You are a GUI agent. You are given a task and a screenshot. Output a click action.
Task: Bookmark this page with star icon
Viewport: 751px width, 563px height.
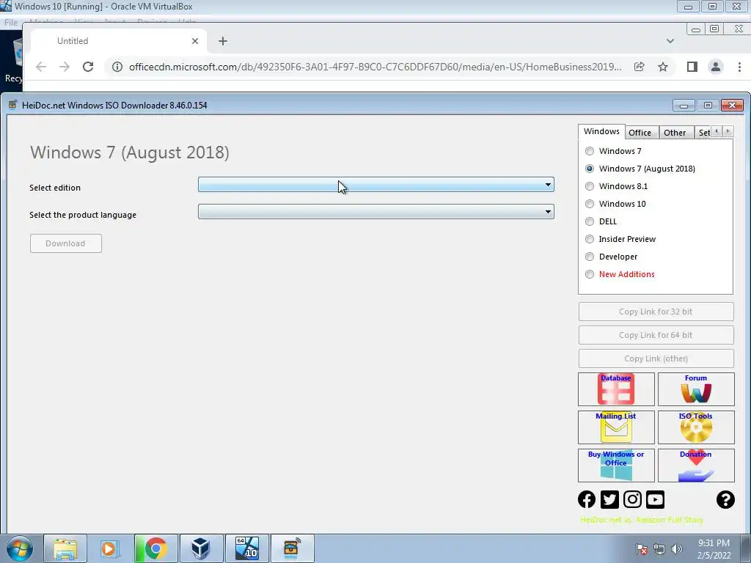click(663, 67)
